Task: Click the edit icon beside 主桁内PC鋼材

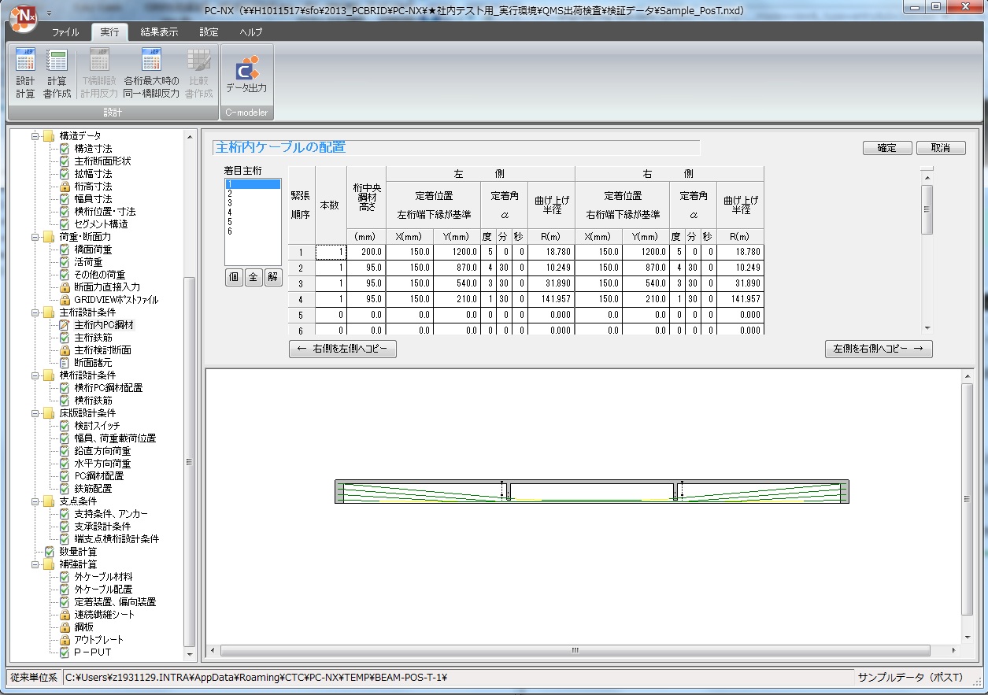Action: click(65, 324)
